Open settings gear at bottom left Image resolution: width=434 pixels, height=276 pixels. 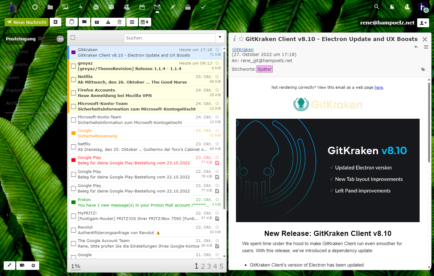pyautogui.click(x=33, y=265)
